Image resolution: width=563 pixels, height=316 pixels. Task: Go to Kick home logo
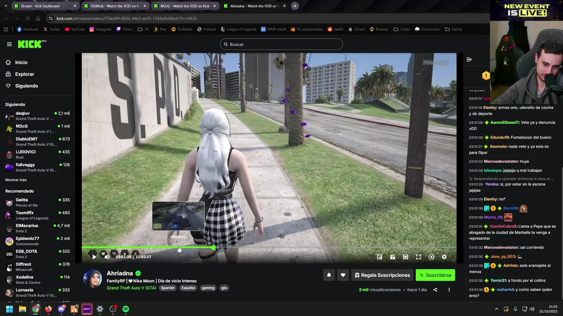pyautogui.click(x=32, y=44)
